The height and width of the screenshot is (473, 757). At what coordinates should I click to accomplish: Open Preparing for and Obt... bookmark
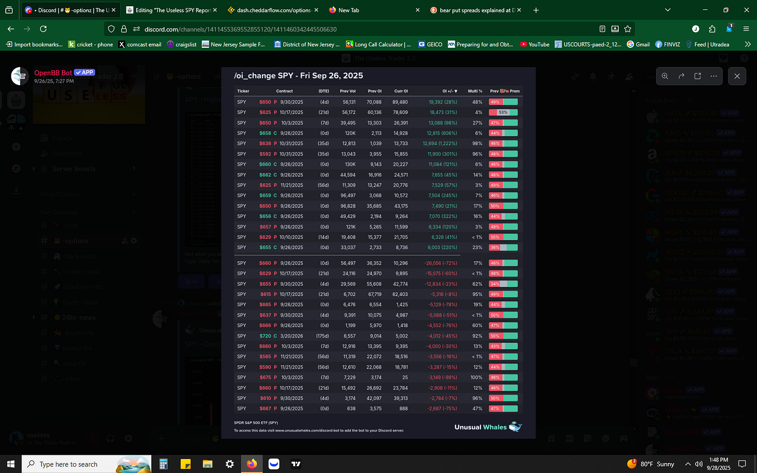480,44
